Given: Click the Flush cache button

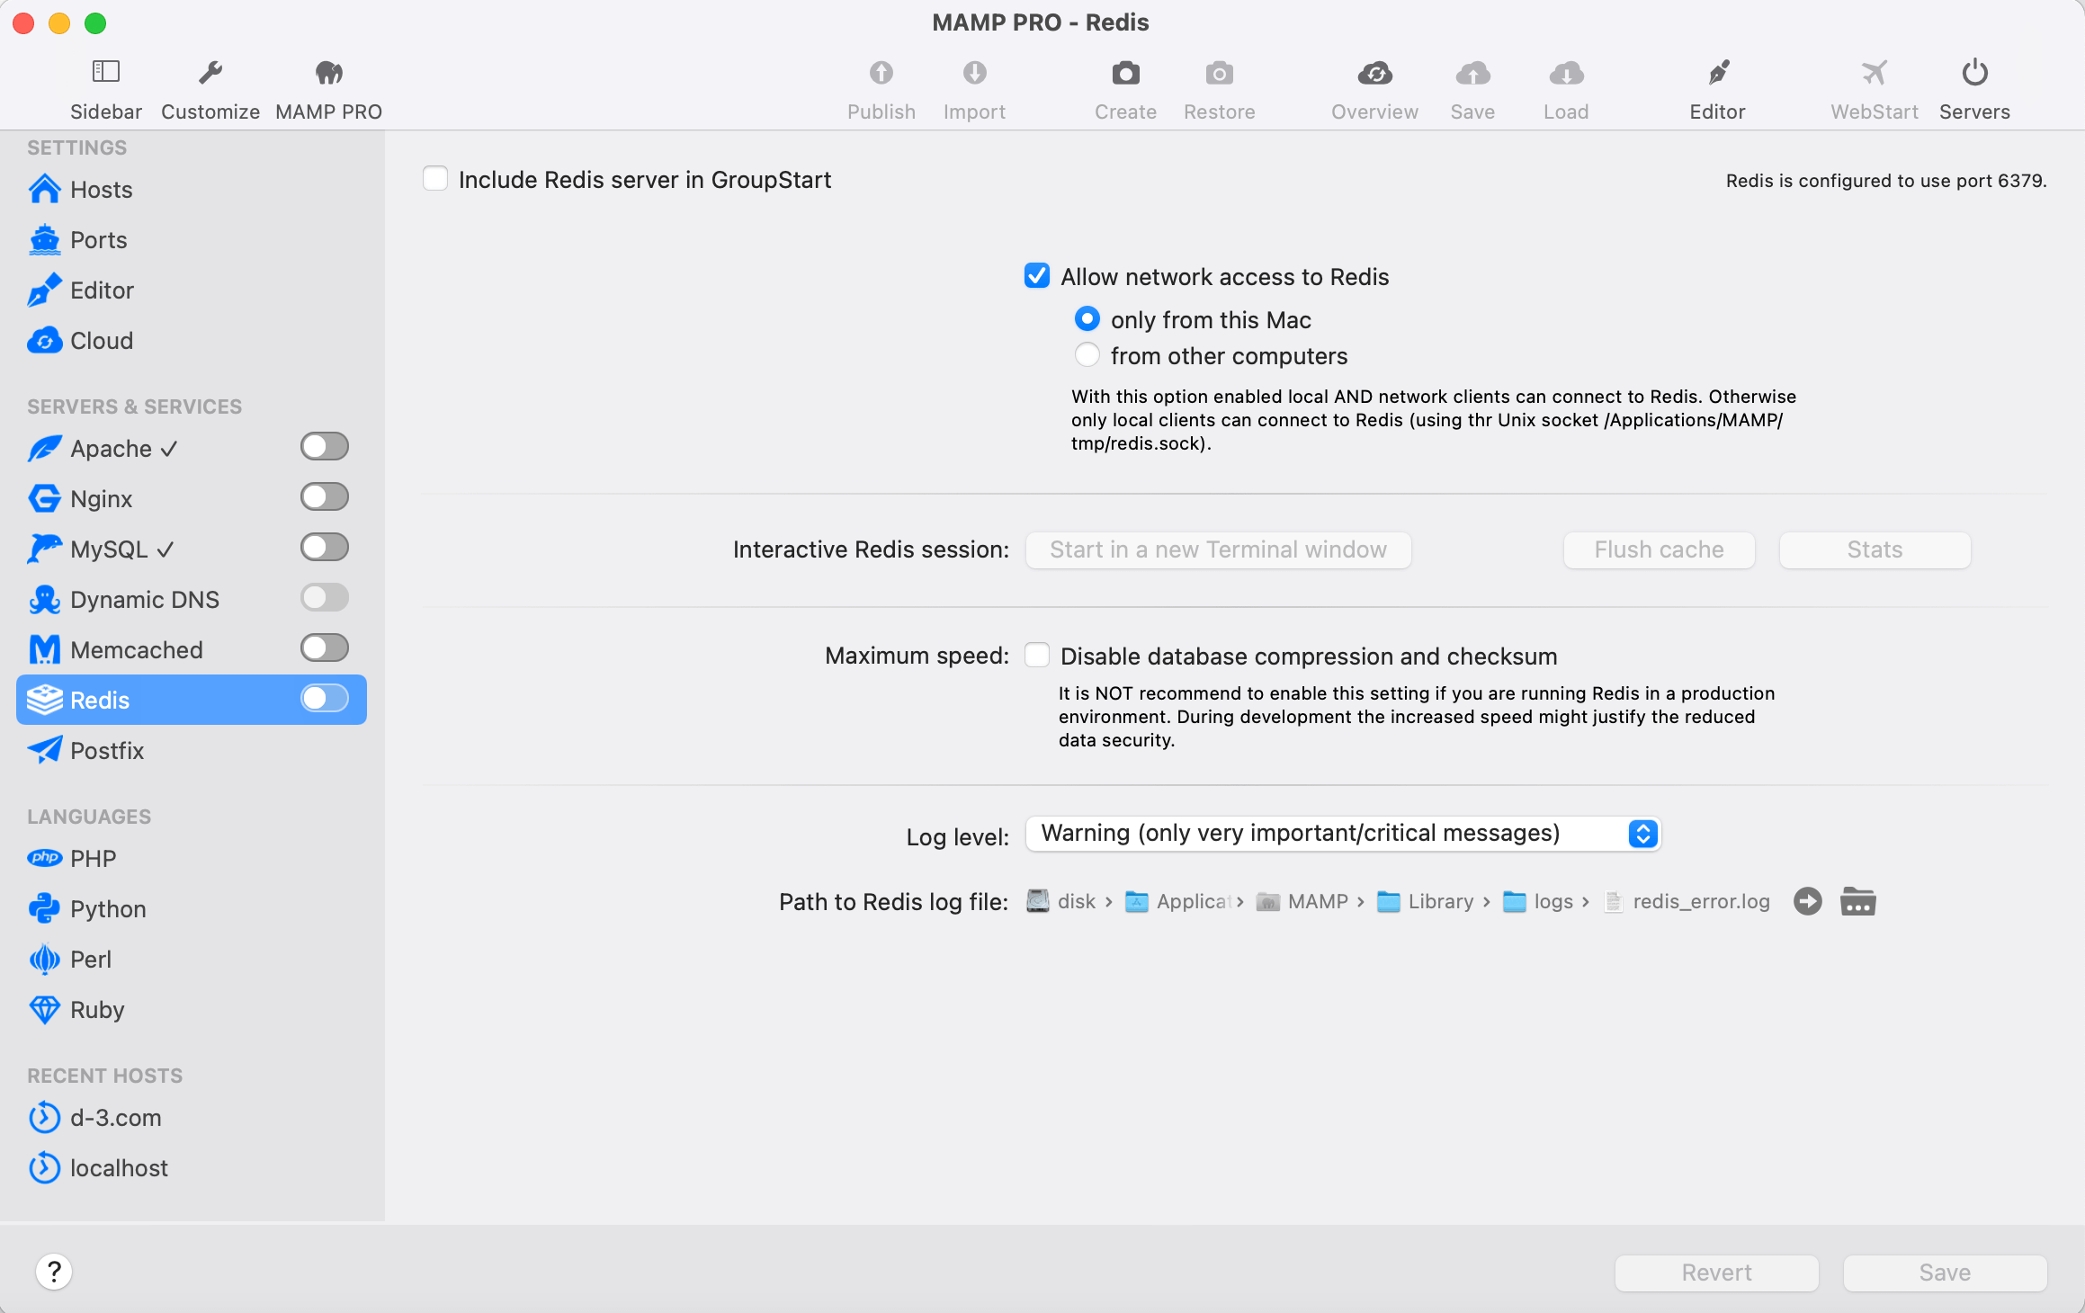Looking at the screenshot, I should [1660, 549].
